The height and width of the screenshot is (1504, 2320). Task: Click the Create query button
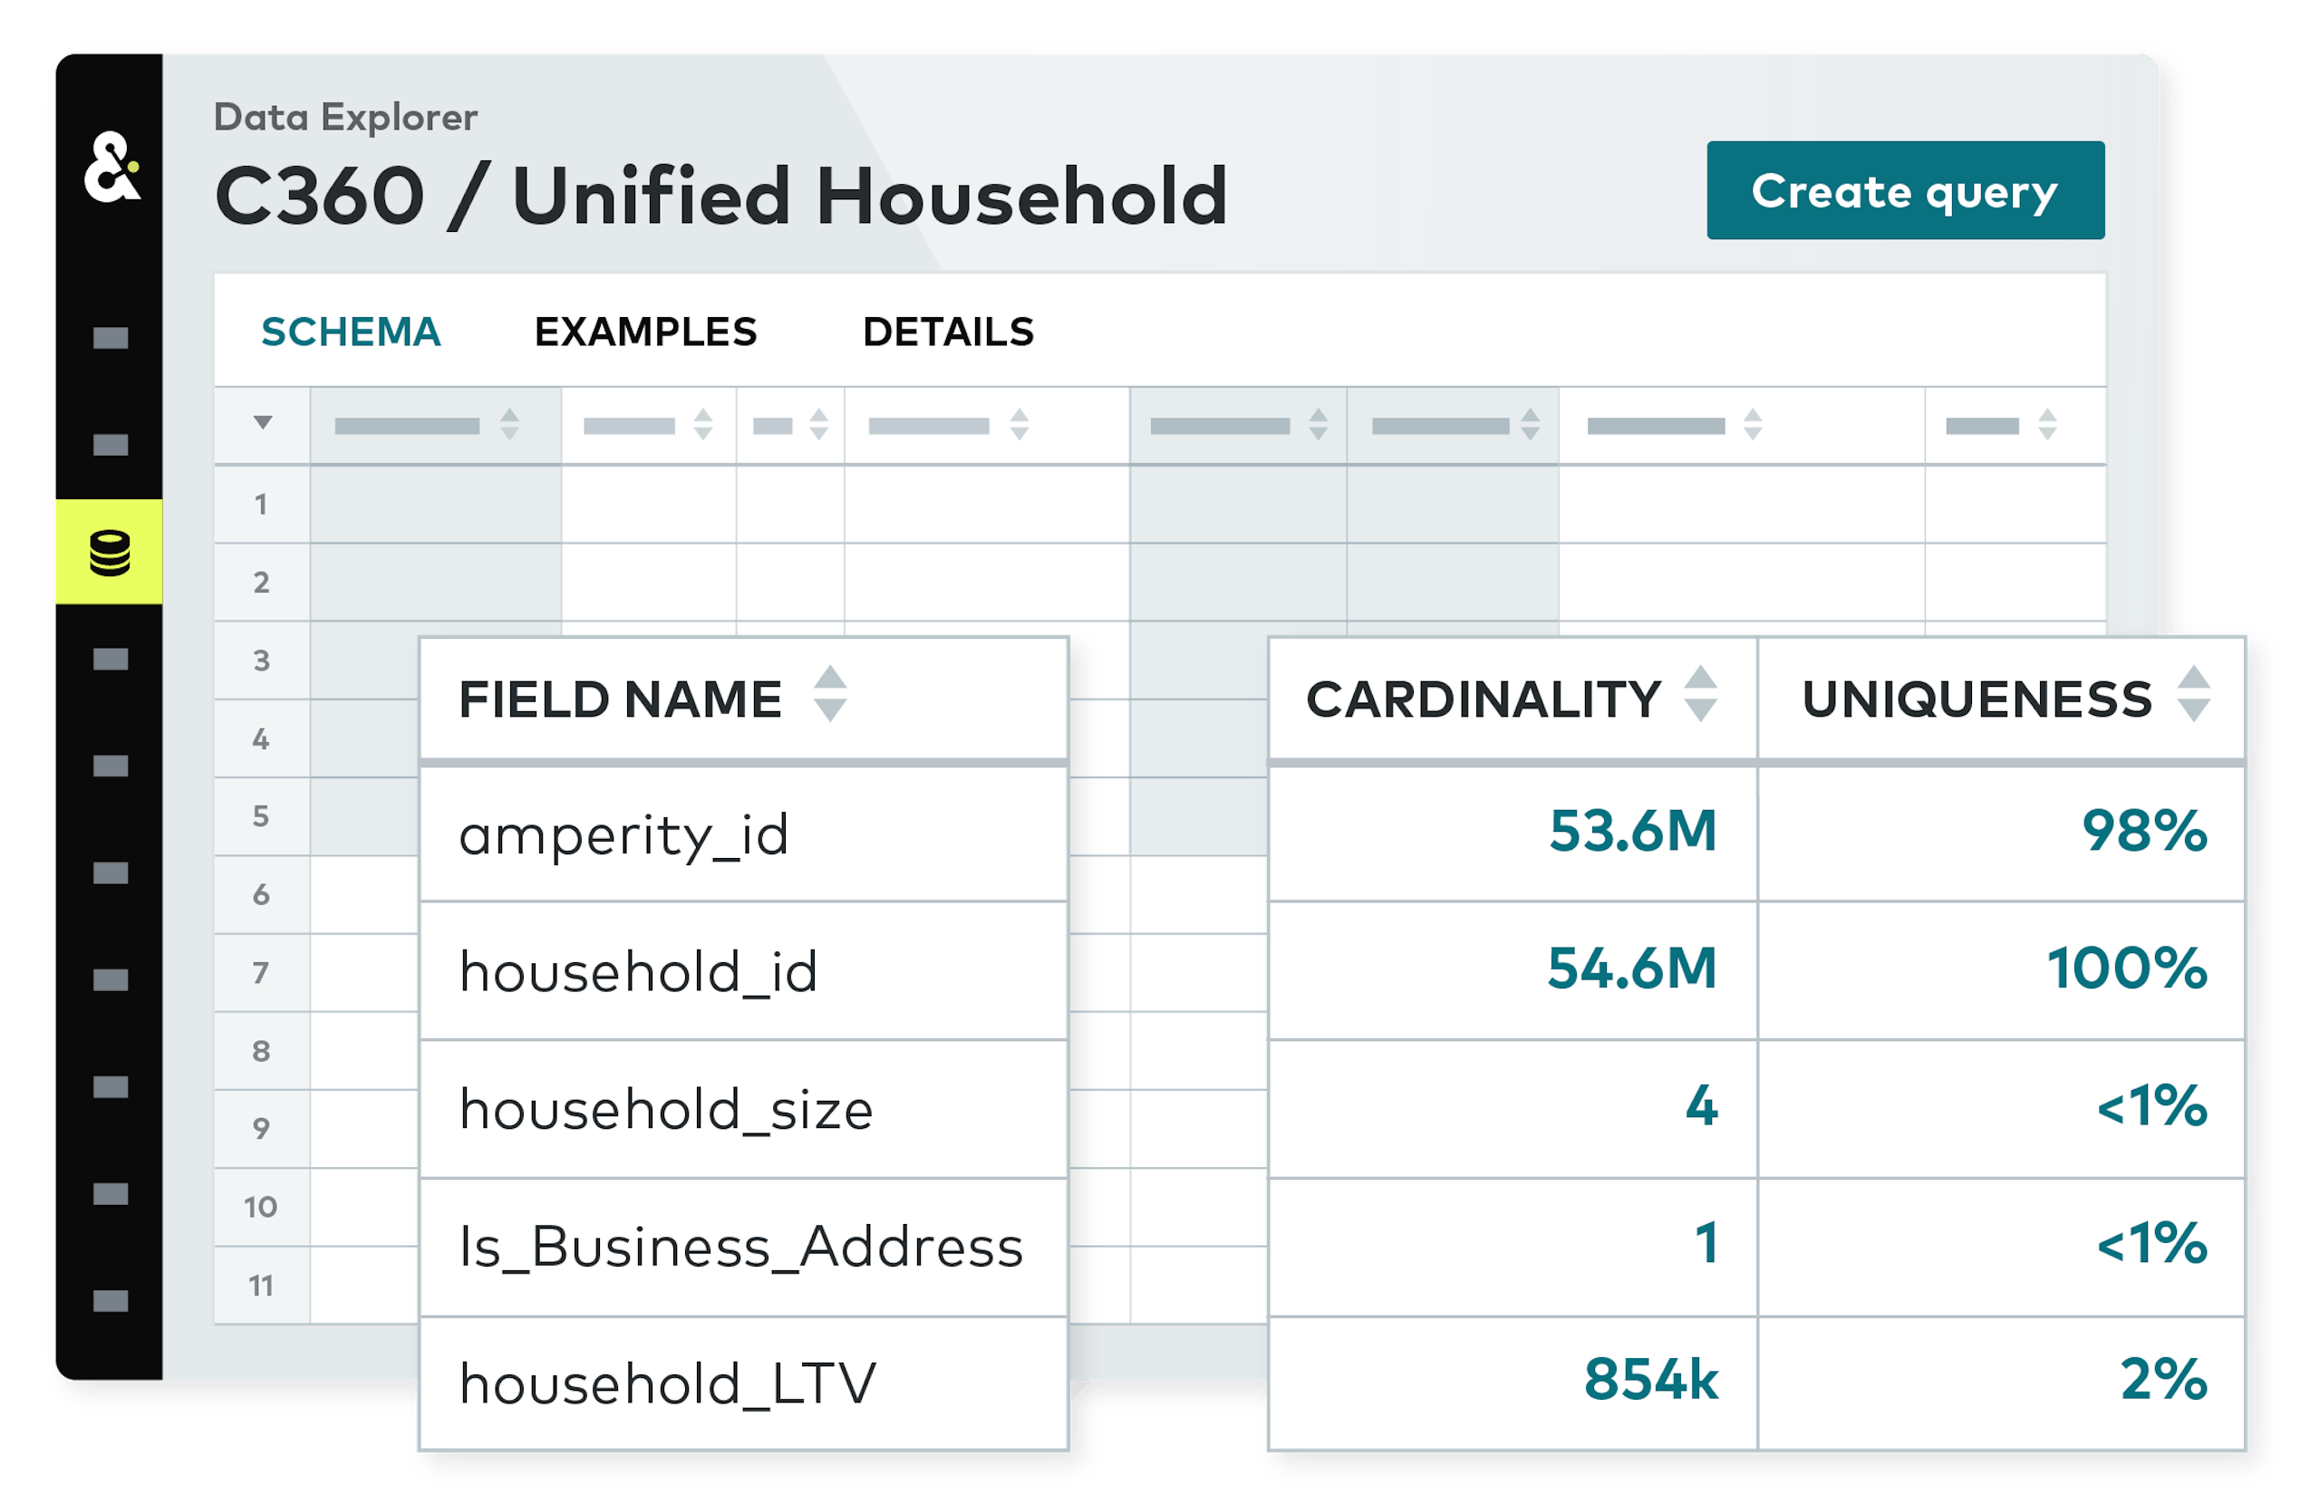pos(1905,191)
